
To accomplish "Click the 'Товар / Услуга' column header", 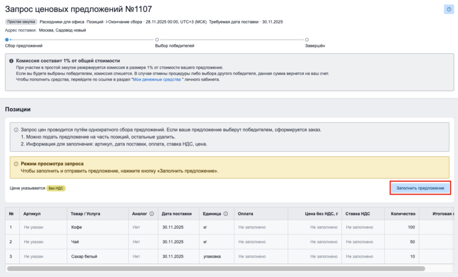I will point(85,213).
